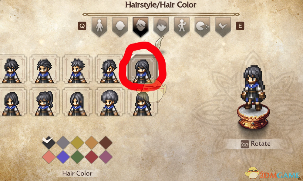Open the confirm checkmark tab icon

(223, 26)
